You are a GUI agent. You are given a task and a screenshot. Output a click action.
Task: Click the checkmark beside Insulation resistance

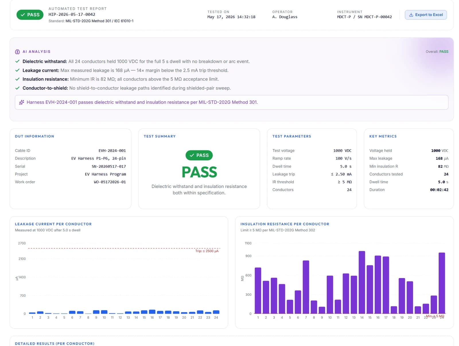point(17,79)
